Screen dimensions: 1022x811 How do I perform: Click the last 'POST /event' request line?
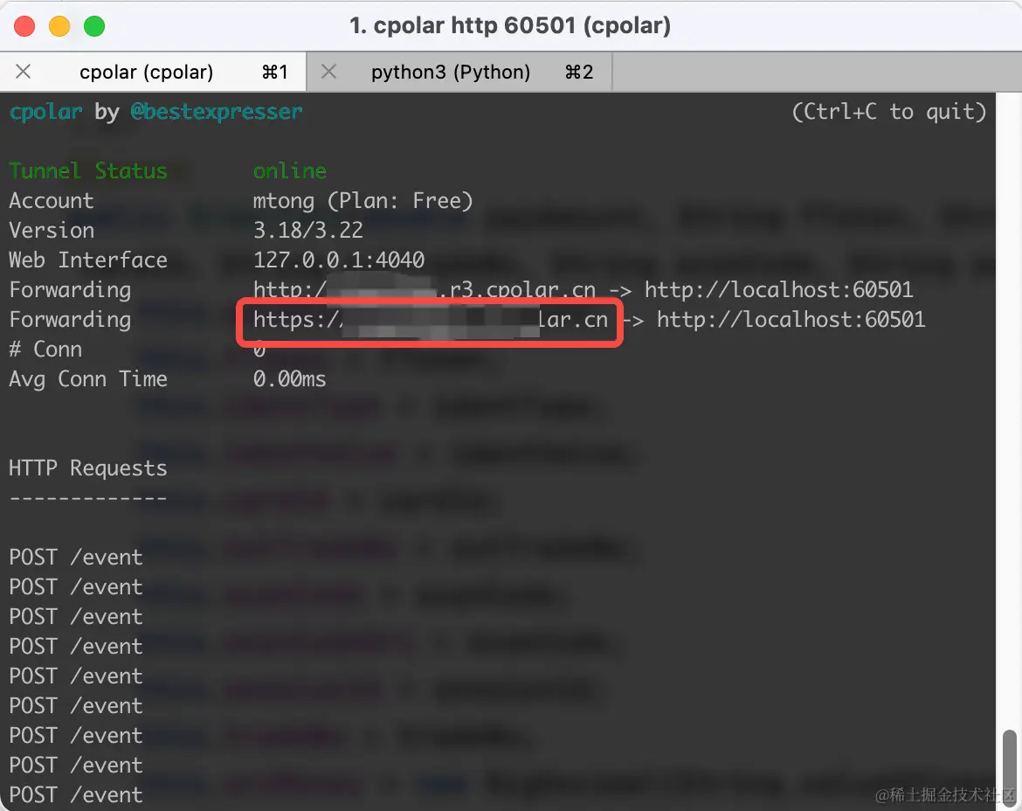click(76, 794)
